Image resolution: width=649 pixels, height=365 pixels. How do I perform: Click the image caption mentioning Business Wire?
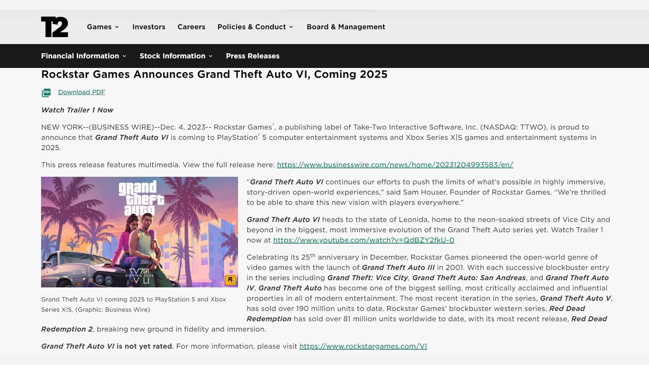(x=134, y=304)
